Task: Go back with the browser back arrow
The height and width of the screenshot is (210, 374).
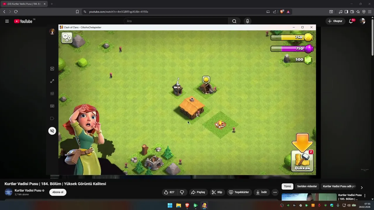Action: tap(4, 12)
